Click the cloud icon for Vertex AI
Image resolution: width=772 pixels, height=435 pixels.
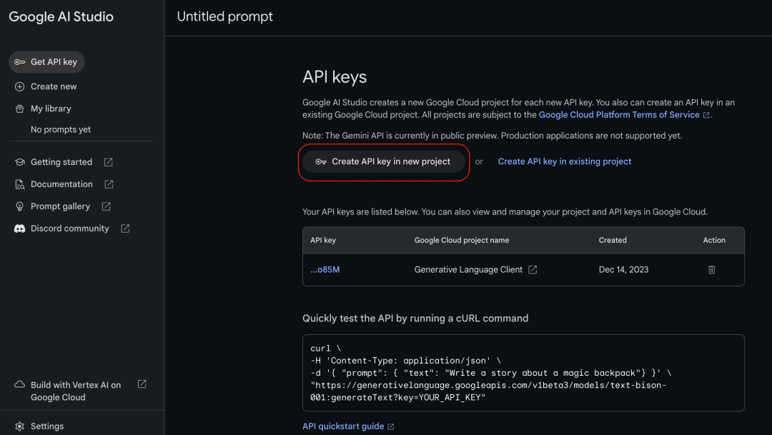(20, 384)
